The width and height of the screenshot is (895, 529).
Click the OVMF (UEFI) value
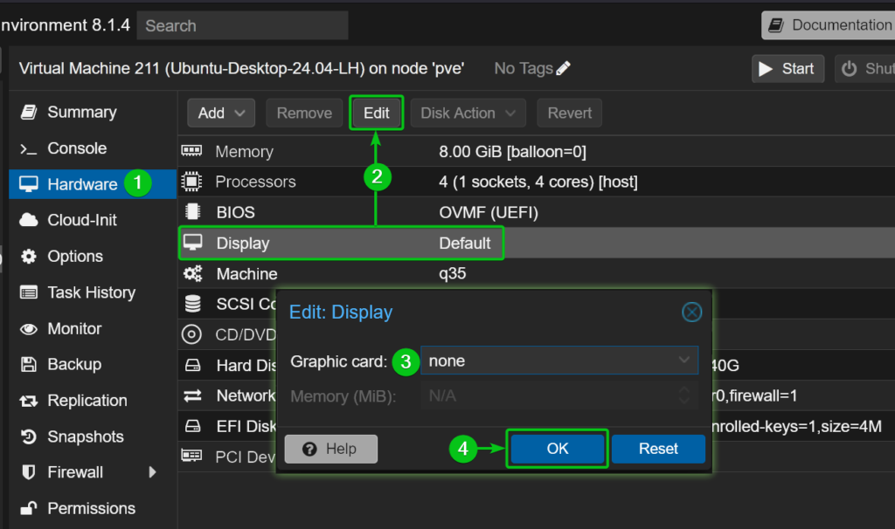click(488, 213)
